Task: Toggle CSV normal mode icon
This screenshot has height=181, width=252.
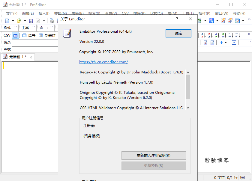Action: click(15, 35)
